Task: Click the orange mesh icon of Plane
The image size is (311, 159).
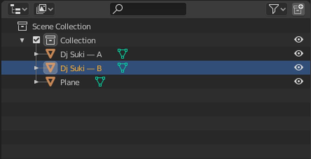Action: click(50, 82)
